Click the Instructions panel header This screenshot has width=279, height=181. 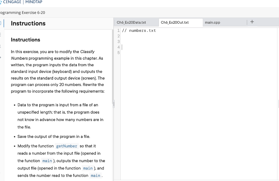pos(28,23)
